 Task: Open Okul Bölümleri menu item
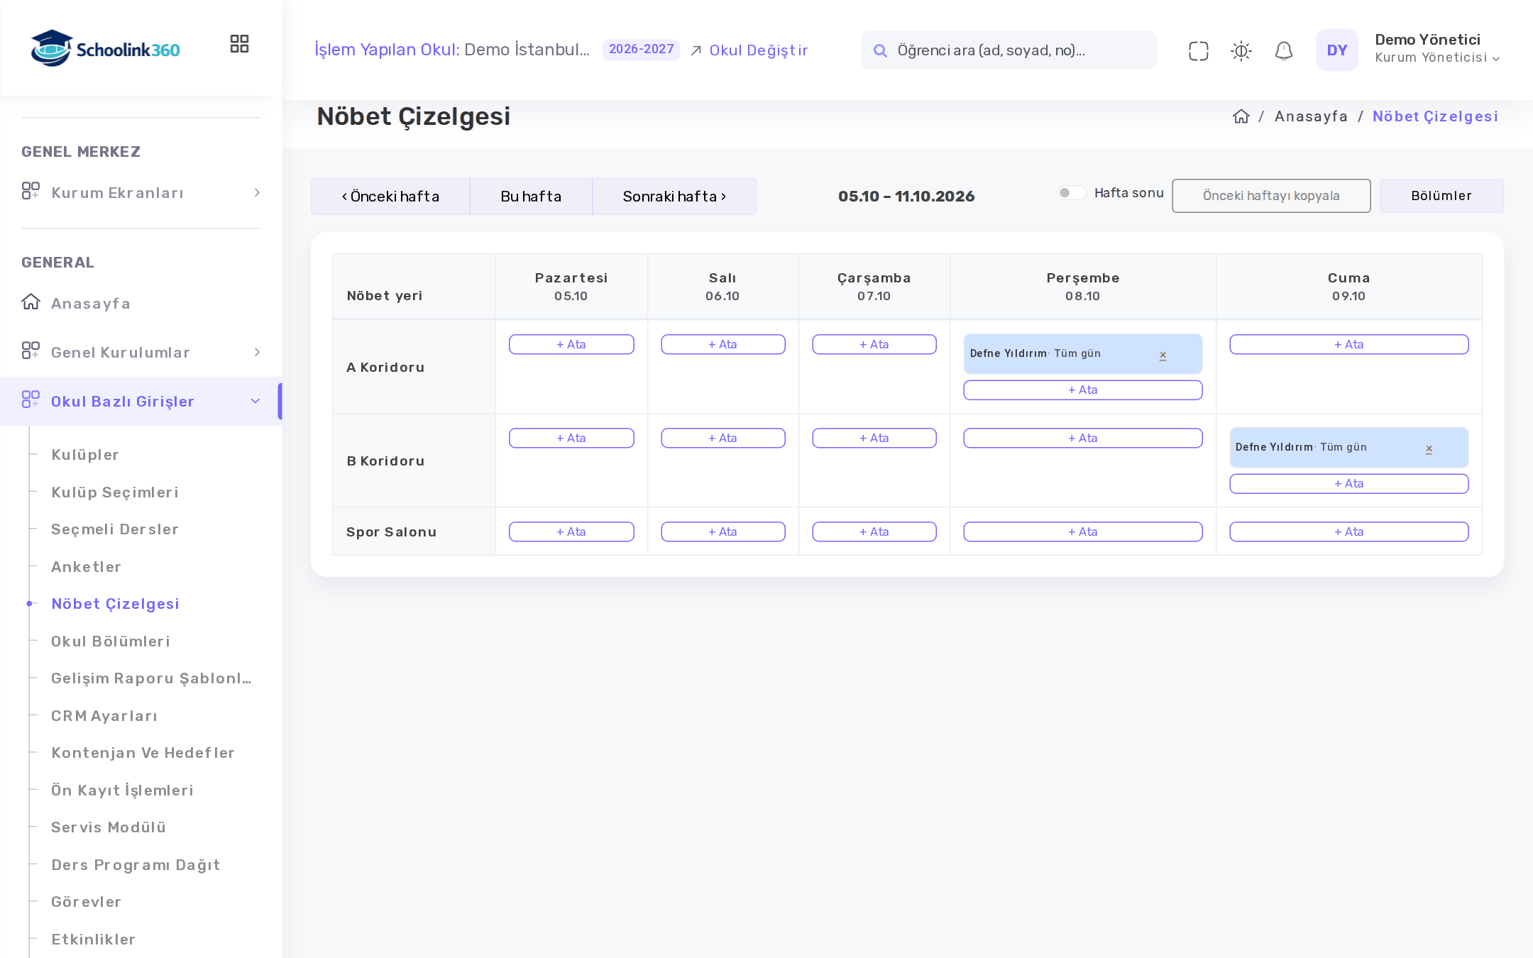click(x=111, y=642)
